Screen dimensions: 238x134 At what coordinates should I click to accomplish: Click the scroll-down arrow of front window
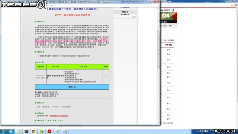point(158,123)
